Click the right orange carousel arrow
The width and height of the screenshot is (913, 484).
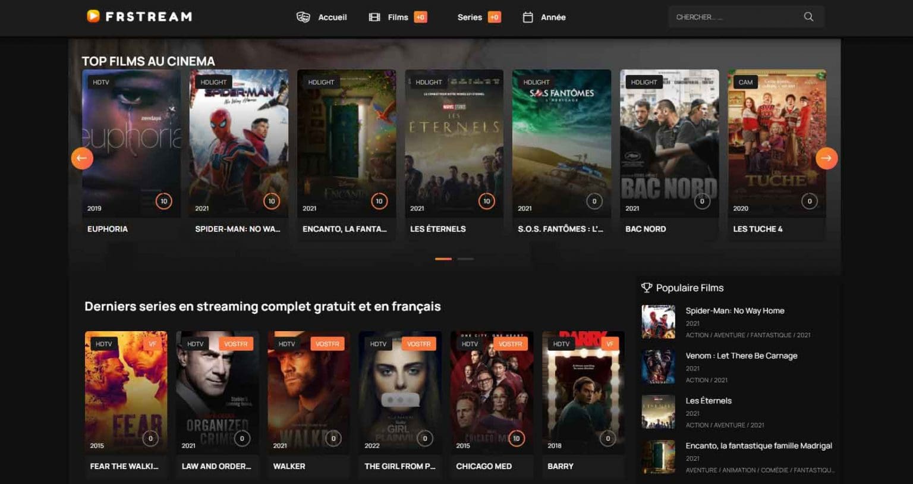(826, 158)
